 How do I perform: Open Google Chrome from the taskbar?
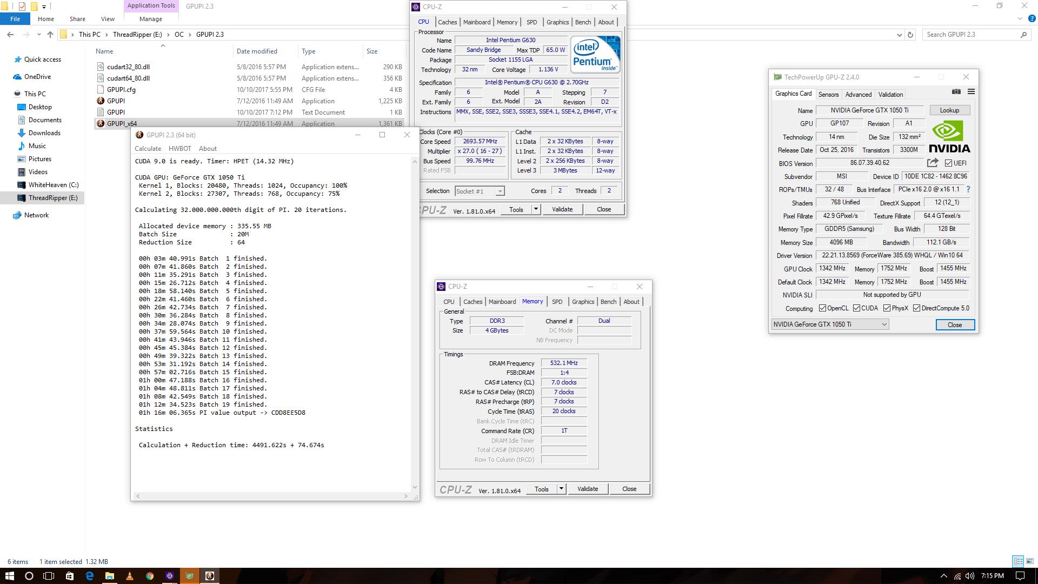[x=150, y=576]
